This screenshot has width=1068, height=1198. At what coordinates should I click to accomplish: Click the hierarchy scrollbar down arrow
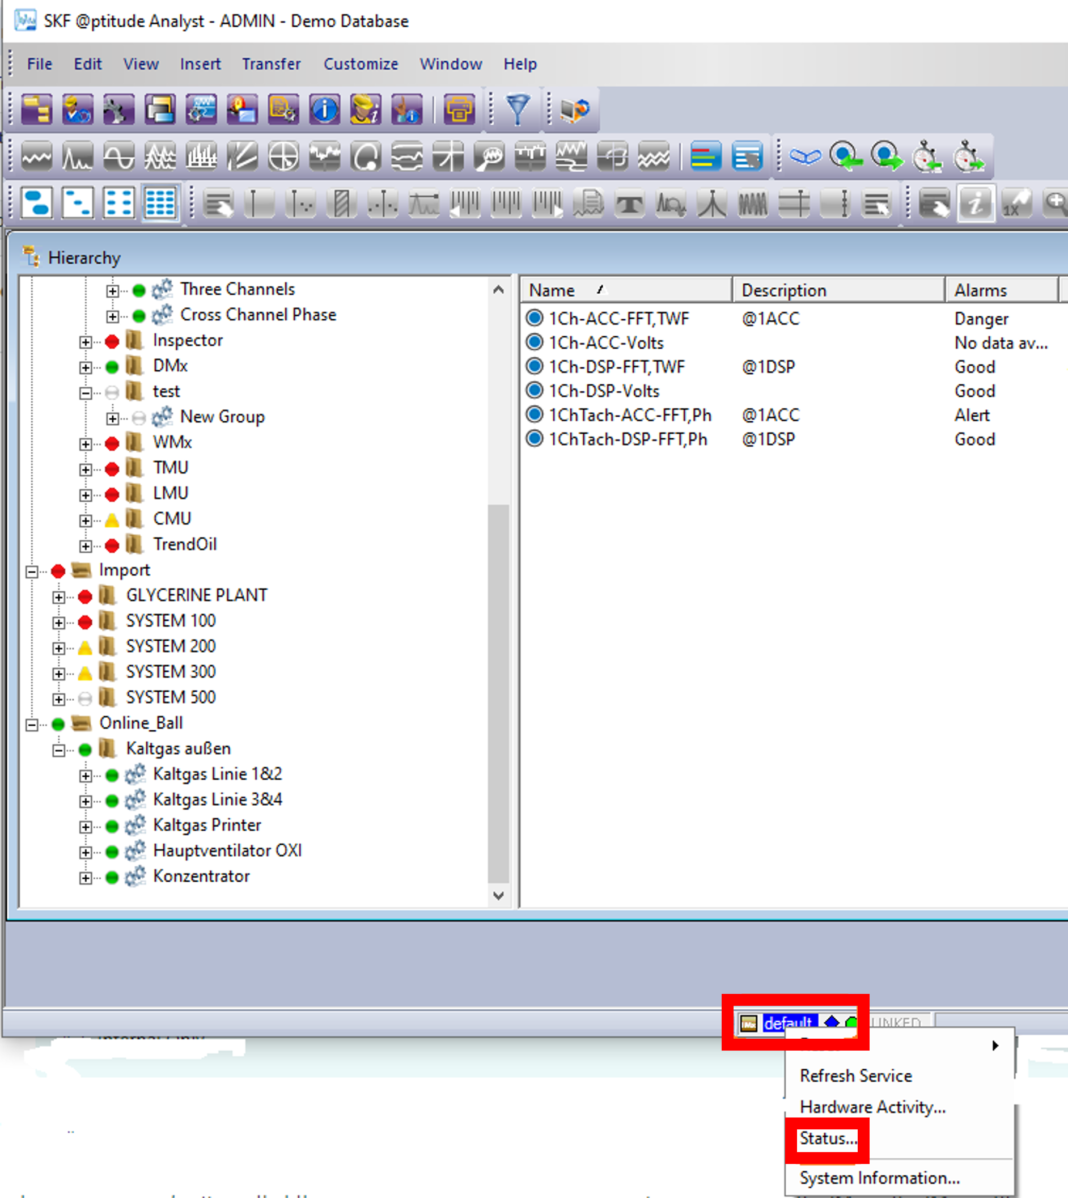(x=498, y=895)
